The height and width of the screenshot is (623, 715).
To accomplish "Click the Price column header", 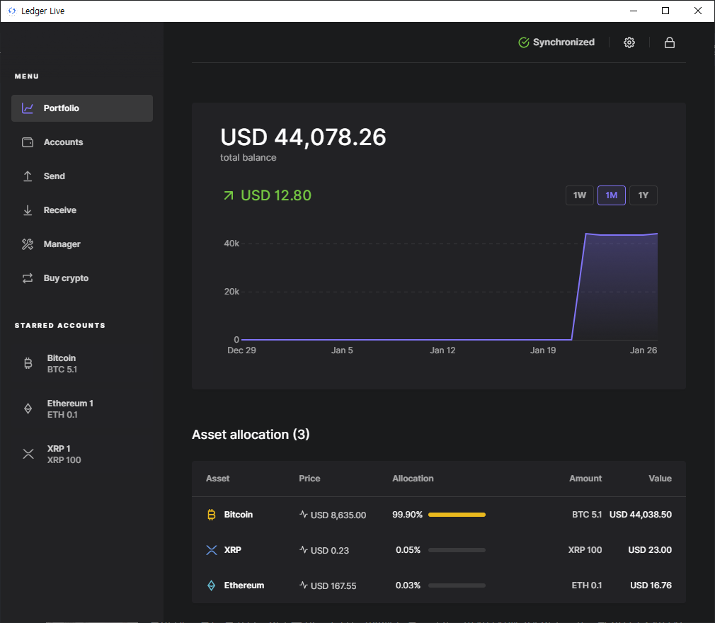I will (x=309, y=479).
